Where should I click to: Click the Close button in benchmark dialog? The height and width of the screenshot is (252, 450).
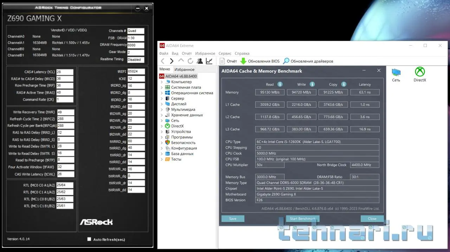coord(372,218)
